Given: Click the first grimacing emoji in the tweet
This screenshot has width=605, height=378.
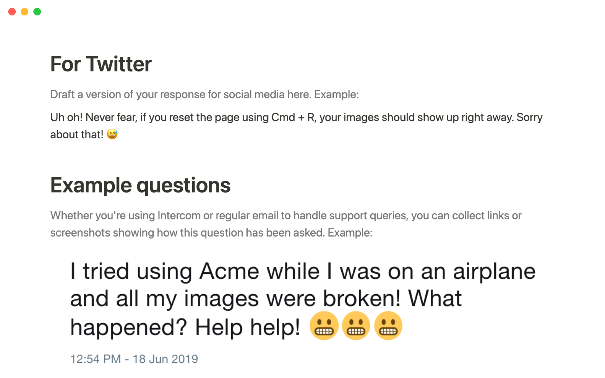Looking at the screenshot, I should click(x=324, y=326).
